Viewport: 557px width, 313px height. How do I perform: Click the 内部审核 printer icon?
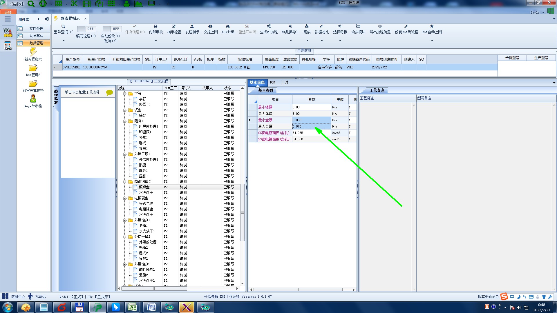[x=155, y=26]
